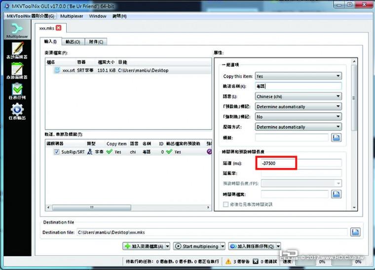The height and width of the screenshot is (270, 375).
Task: Open the Window menu
Action: coord(98,16)
